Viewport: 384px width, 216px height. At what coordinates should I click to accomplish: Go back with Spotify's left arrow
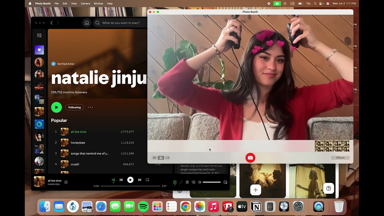pos(52,23)
